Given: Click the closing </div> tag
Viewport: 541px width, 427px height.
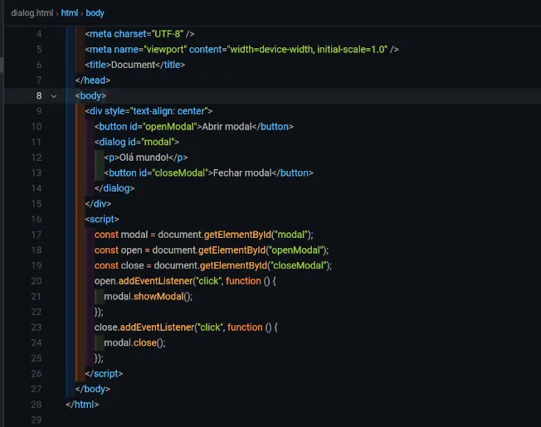Looking at the screenshot, I should coord(98,204).
